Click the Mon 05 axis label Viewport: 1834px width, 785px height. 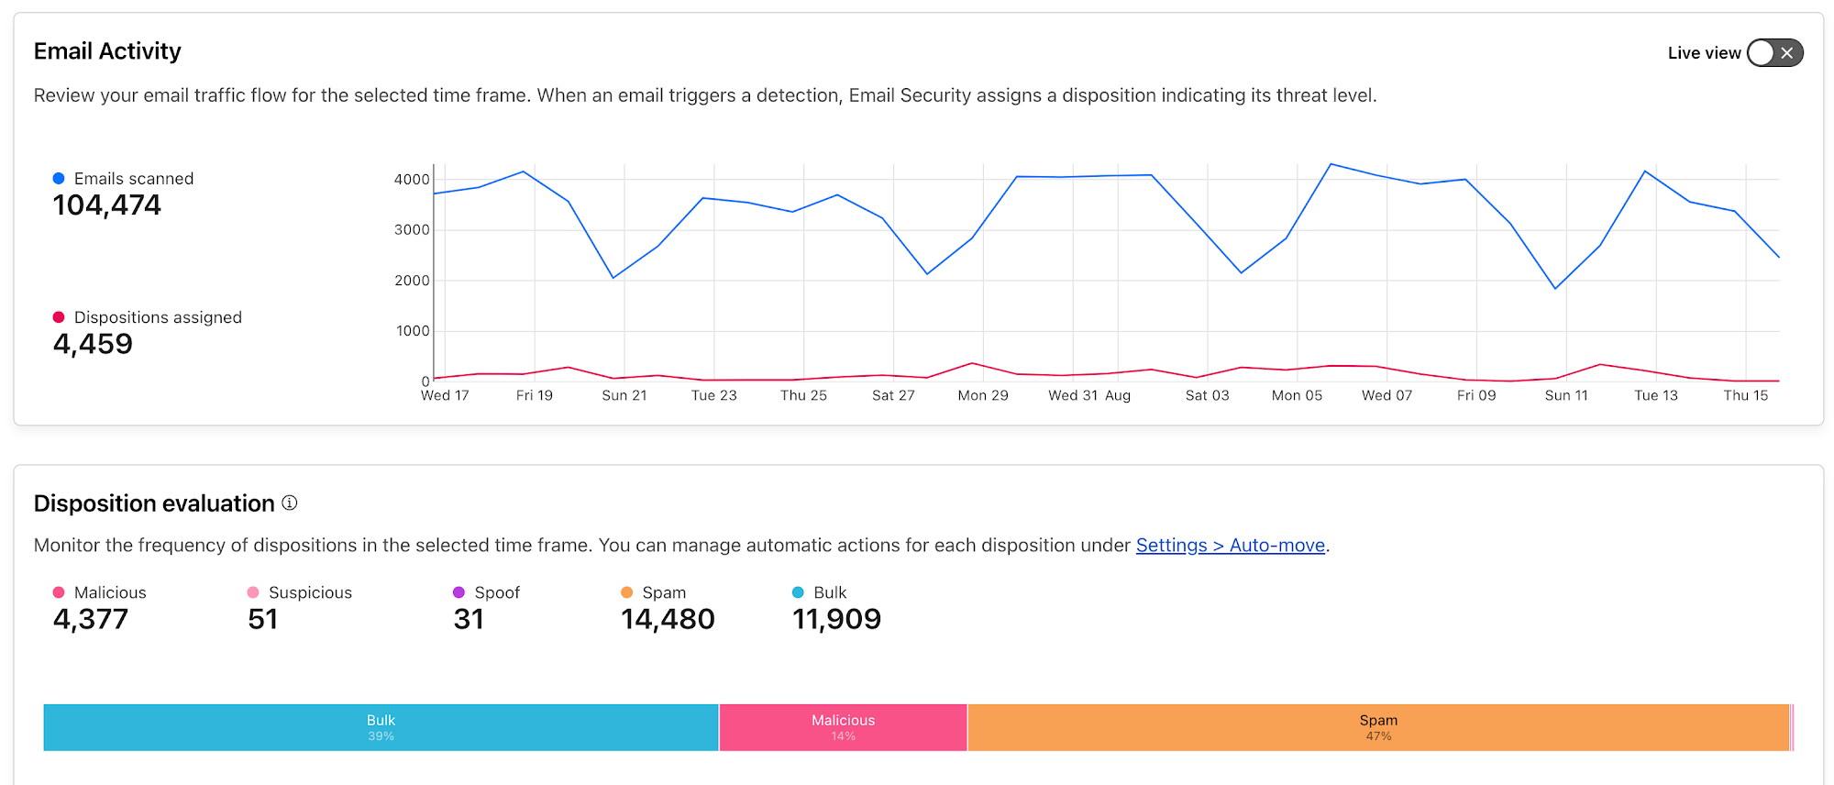click(1298, 395)
